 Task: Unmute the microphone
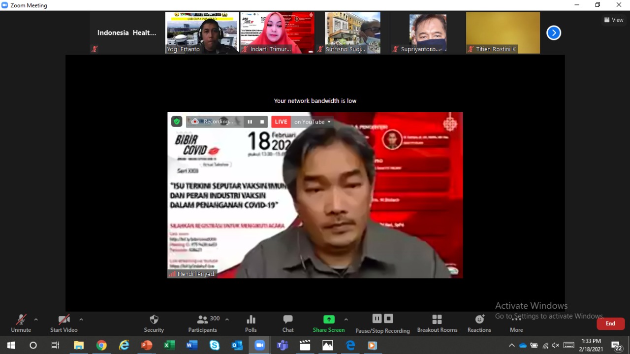(21, 323)
